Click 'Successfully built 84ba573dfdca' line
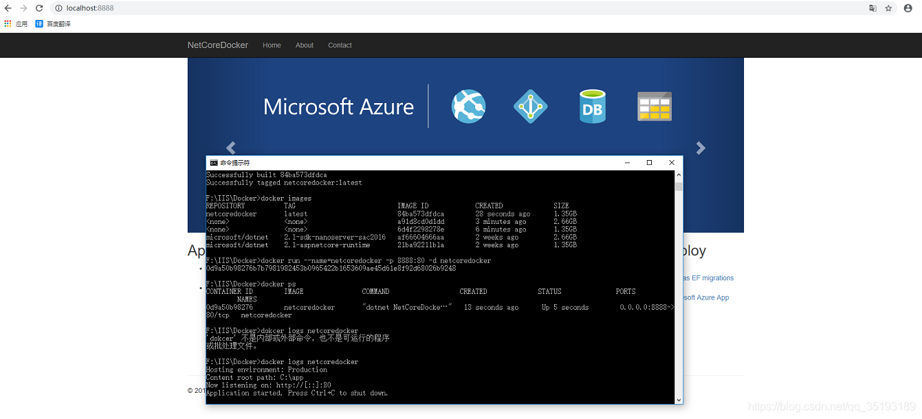Image resolution: width=922 pixels, height=419 pixels. (266, 175)
